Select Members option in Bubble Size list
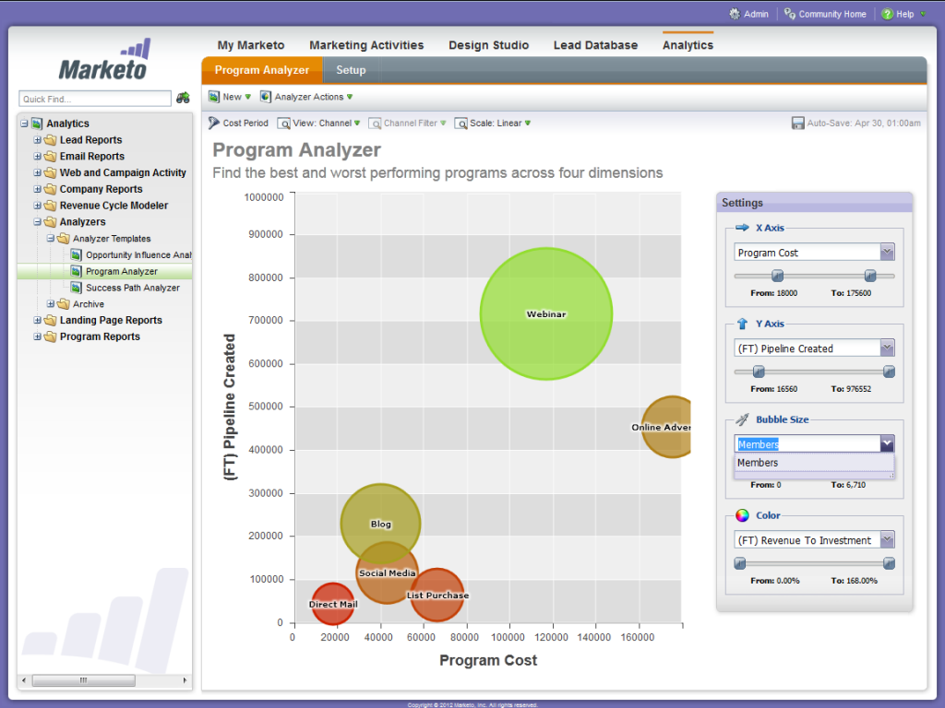 point(814,463)
